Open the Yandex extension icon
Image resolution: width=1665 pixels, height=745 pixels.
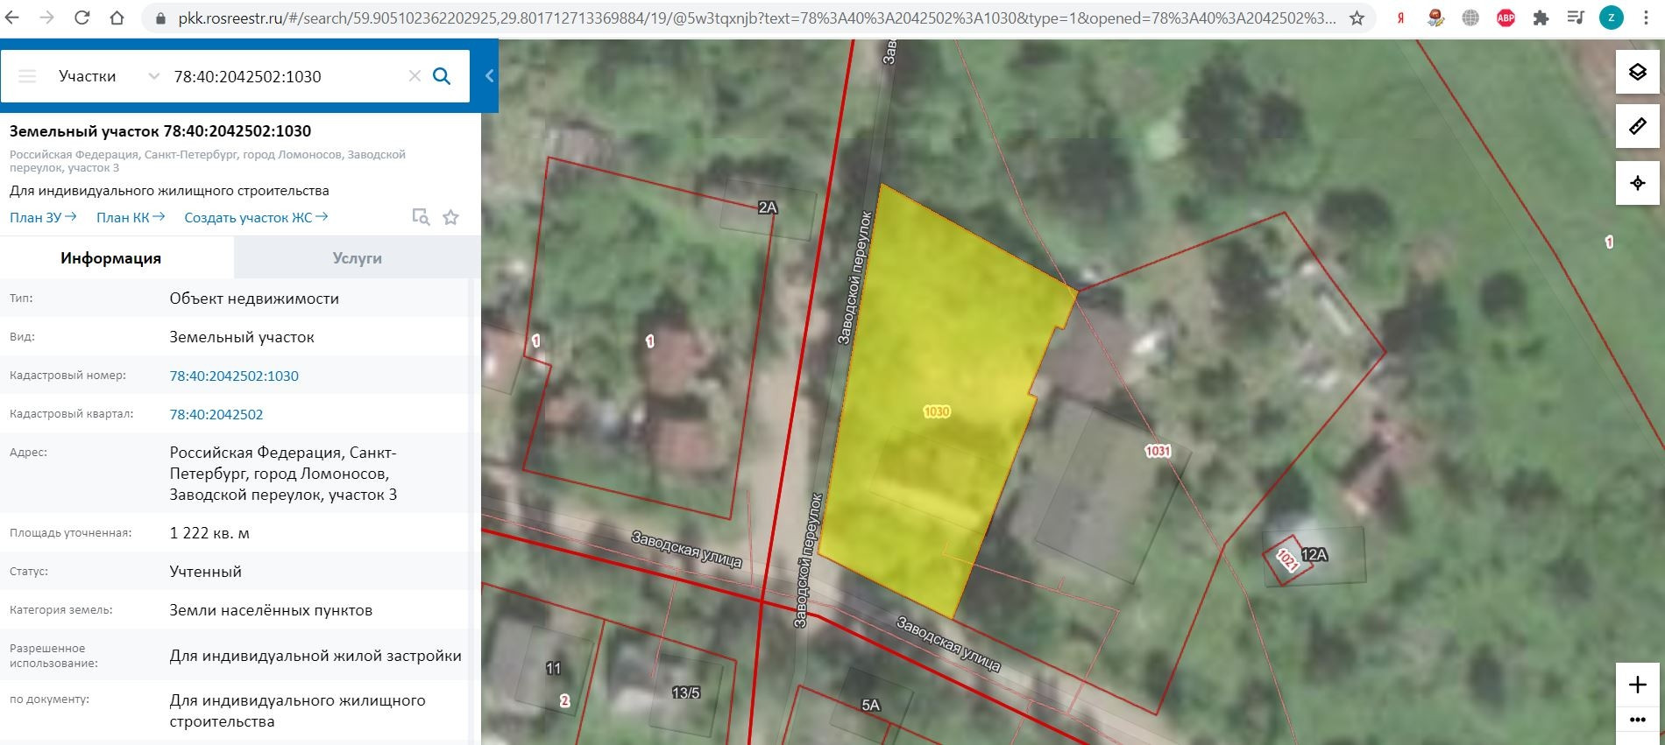[x=1401, y=18]
